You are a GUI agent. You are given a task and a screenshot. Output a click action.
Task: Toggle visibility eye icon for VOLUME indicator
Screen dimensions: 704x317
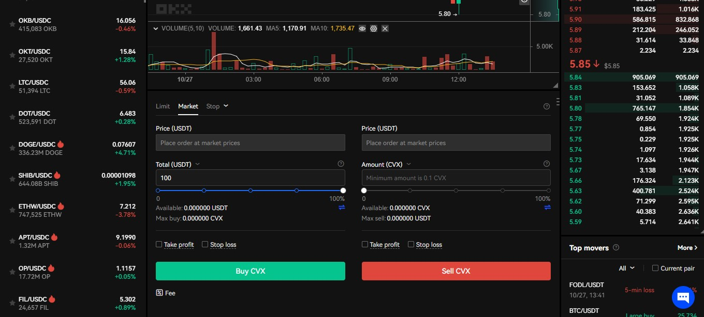point(362,28)
